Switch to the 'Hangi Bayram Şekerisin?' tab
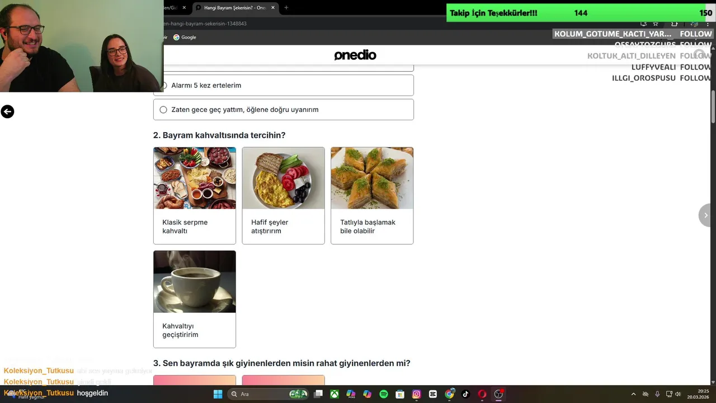The image size is (716, 403). (235, 8)
